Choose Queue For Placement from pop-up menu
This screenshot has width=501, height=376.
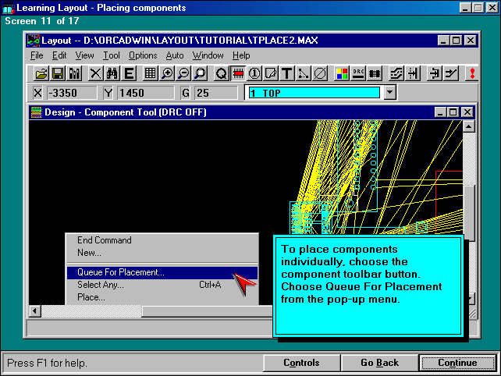pos(121,272)
